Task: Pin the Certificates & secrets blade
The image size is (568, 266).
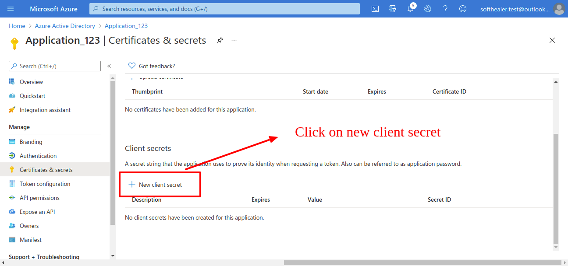Action: [220, 40]
